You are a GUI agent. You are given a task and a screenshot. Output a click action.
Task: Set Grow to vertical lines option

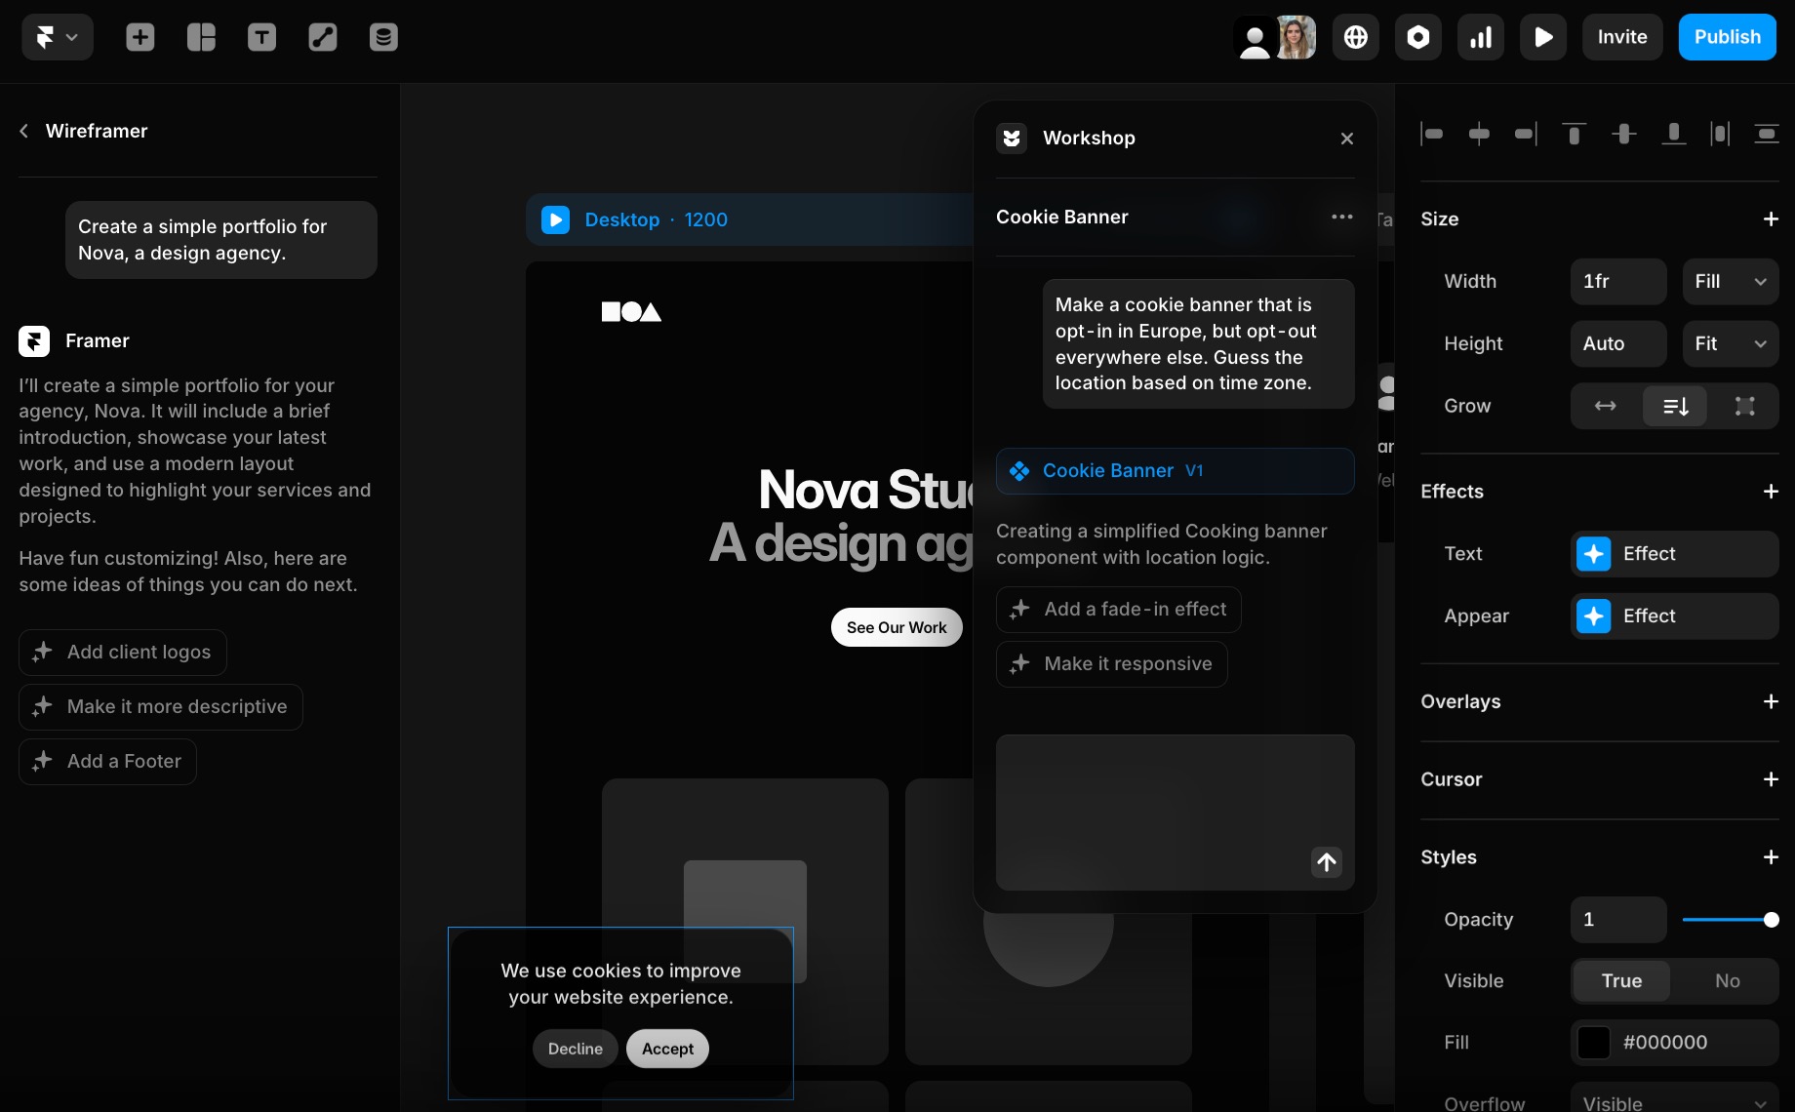point(1675,407)
